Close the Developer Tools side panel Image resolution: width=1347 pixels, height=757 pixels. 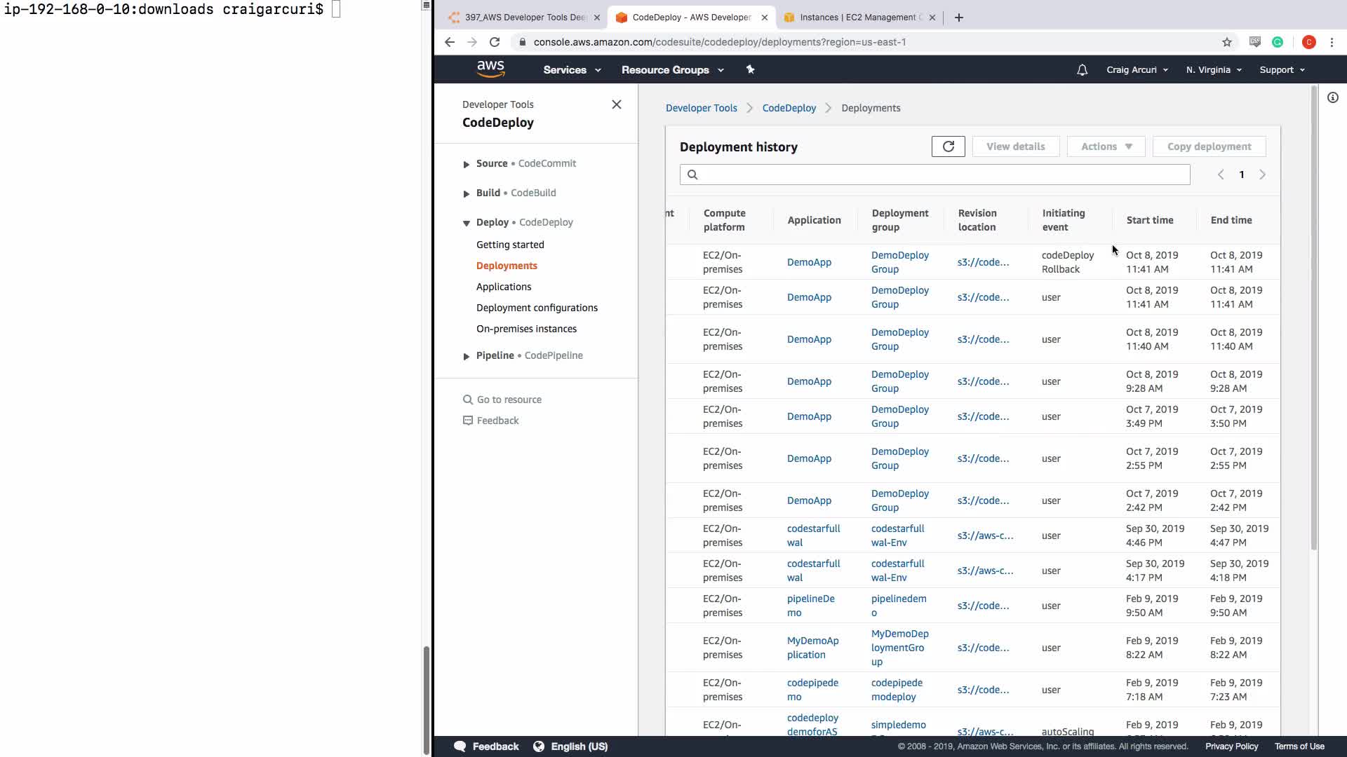pyautogui.click(x=616, y=104)
